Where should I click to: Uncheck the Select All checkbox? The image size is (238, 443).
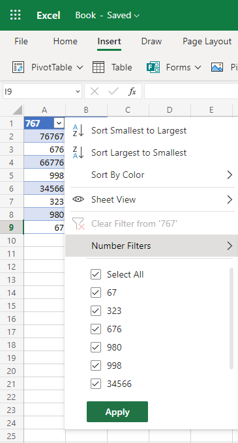pos(96,274)
